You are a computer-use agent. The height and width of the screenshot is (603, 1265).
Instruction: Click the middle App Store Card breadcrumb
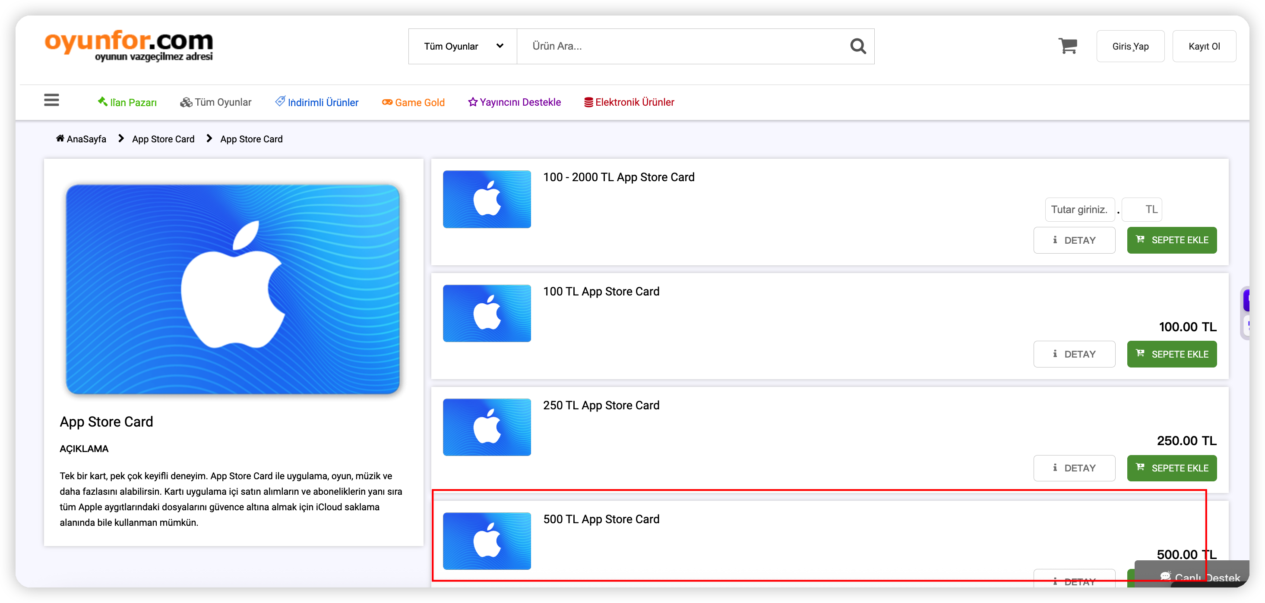pos(163,139)
